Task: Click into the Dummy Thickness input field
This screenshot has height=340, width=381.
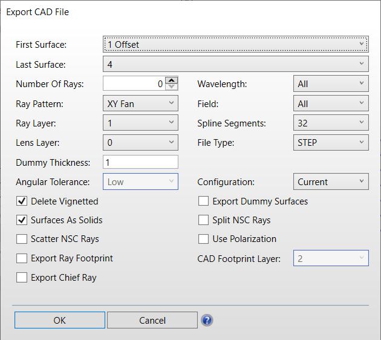Action: pyautogui.click(x=140, y=162)
